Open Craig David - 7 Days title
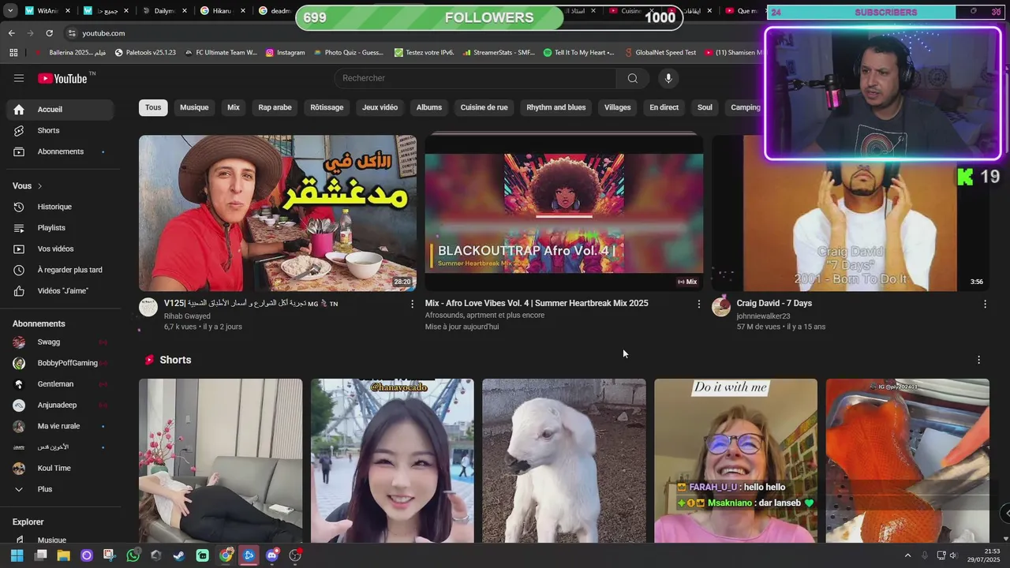The height and width of the screenshot is (568, 1010). point(774,303)
